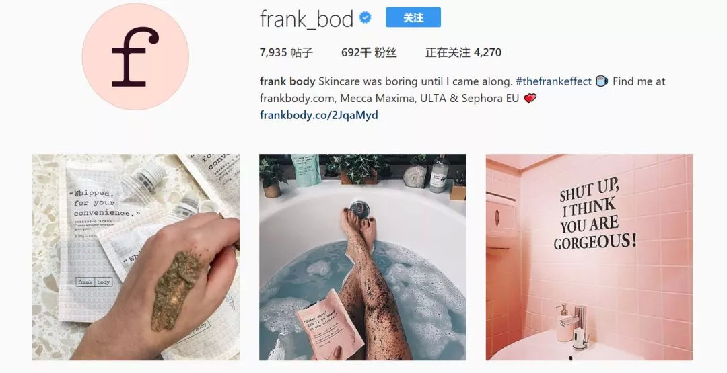Click the blue verified badge icon
This screenshot has height=373, width=727.
tap(366, 18)
